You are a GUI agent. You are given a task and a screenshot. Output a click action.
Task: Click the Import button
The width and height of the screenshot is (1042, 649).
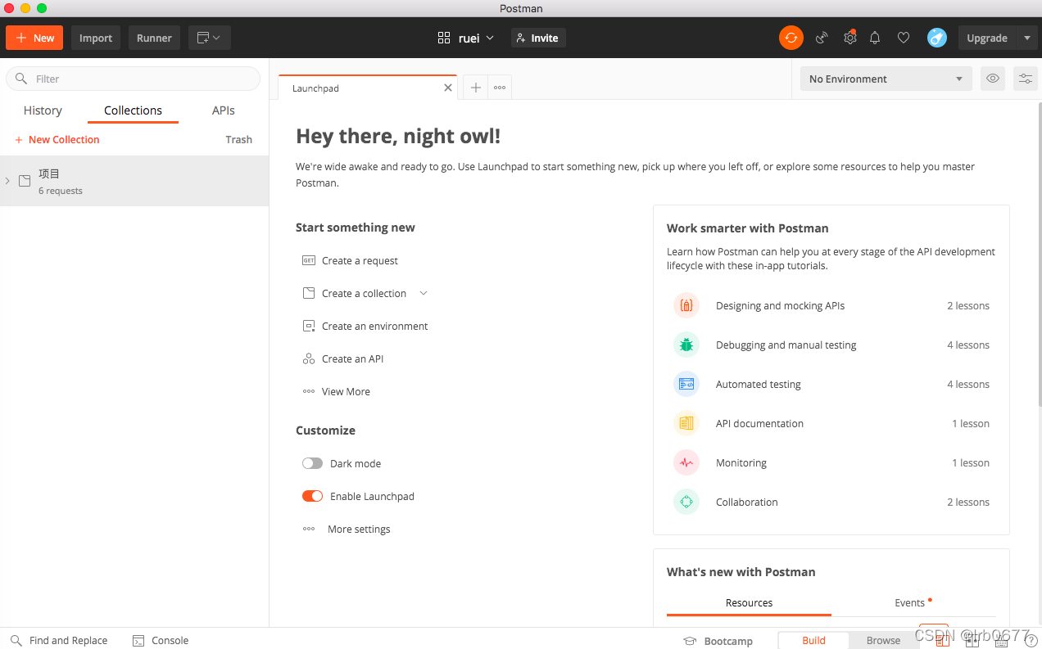tap(96, 38)
